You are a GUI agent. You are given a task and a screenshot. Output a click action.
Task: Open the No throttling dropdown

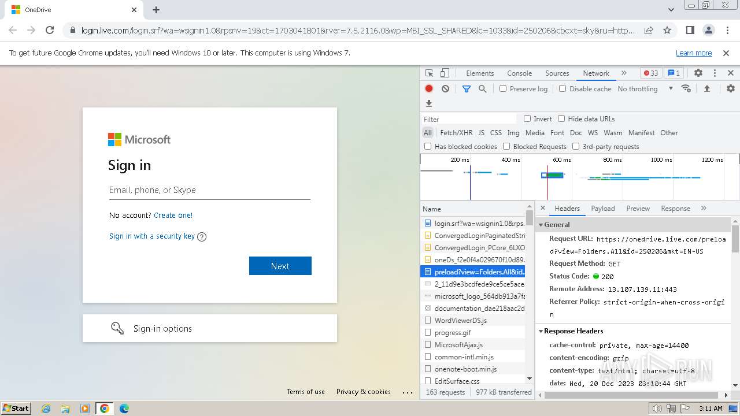coord(645,88)
